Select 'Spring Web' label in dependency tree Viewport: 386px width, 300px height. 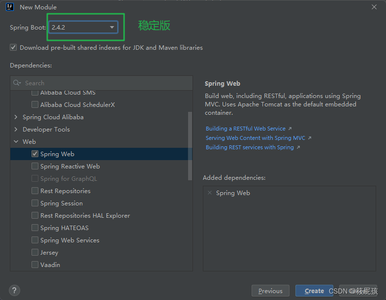click(57, 154)
